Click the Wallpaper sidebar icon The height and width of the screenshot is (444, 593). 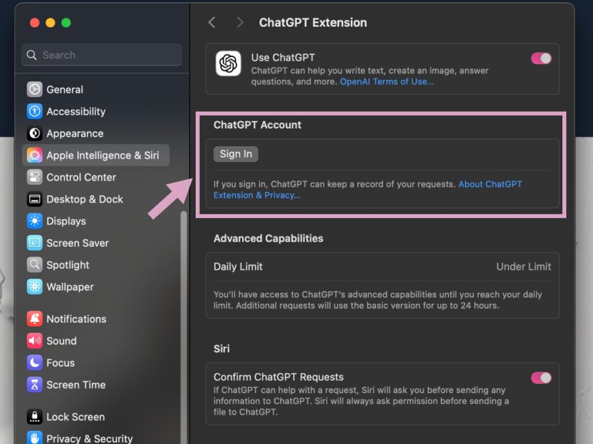pyautogui.click(x=34, y=287)
